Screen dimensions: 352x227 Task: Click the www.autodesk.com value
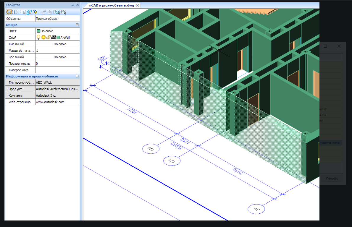coord(57,102)
